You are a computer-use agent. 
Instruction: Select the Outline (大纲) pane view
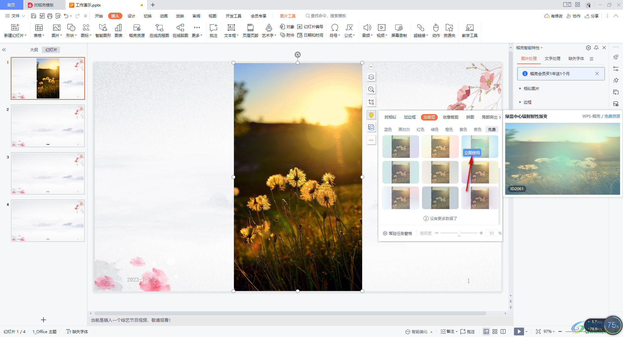pyautogui.click(x=34, y=50)
